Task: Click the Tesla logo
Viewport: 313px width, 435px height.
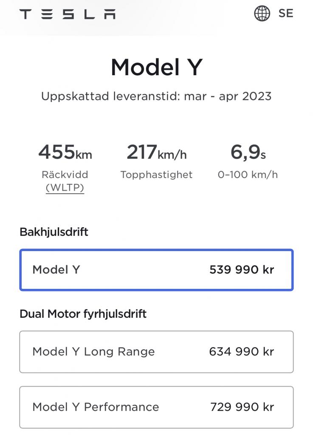Action: (67, 14)
